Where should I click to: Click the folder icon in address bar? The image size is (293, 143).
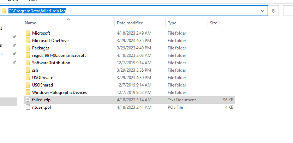tap(4, 11)
